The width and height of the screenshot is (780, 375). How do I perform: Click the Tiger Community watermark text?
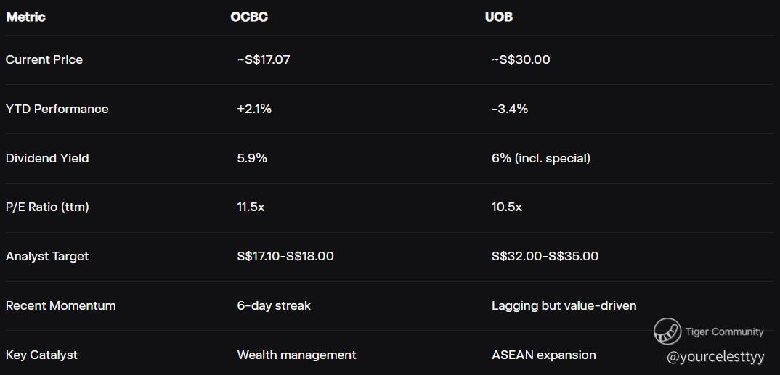point(723,332)
